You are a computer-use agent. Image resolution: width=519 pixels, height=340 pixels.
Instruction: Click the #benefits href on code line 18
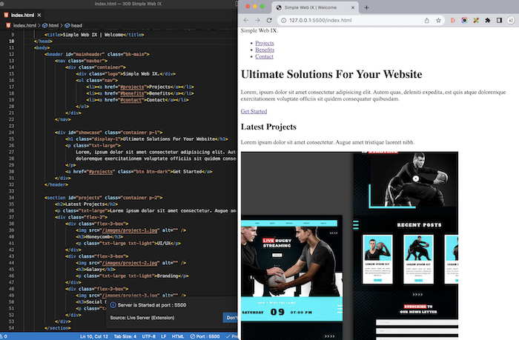[133, 93]
